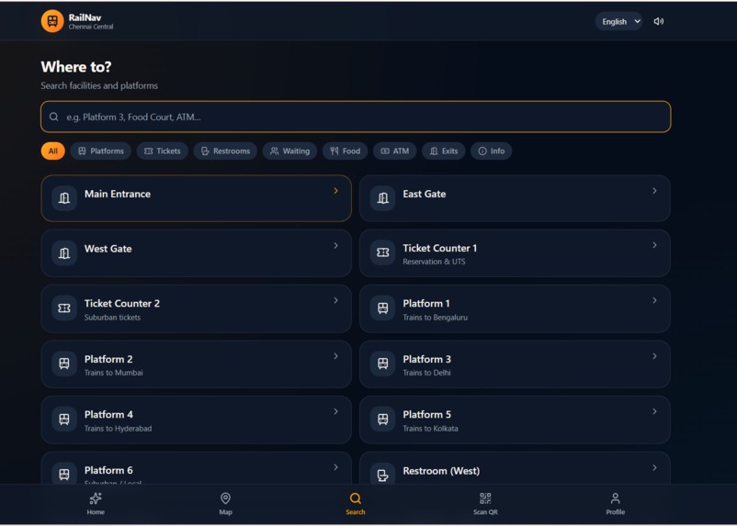The image size is (737, 526).
Task: Open Ticket Counter 2 chevron arrow
Action: coord(335,300)
